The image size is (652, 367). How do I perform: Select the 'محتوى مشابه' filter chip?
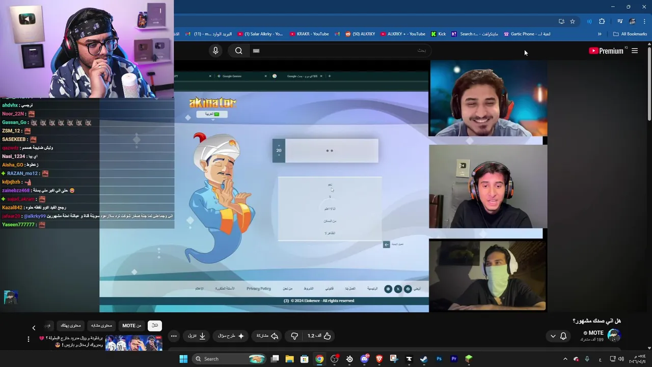tap(101, 325)
